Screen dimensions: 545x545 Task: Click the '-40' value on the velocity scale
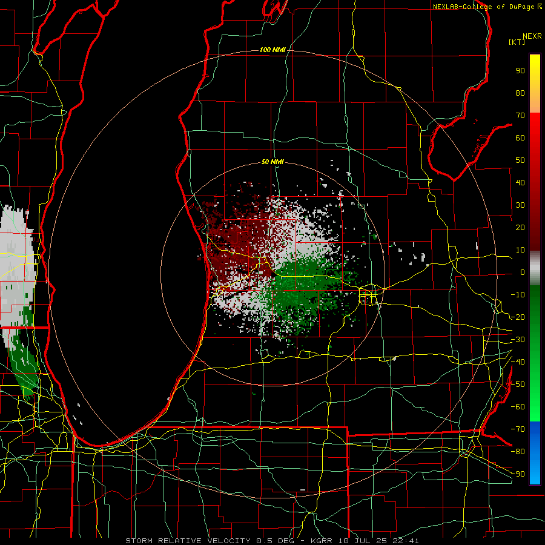[518, 362]
